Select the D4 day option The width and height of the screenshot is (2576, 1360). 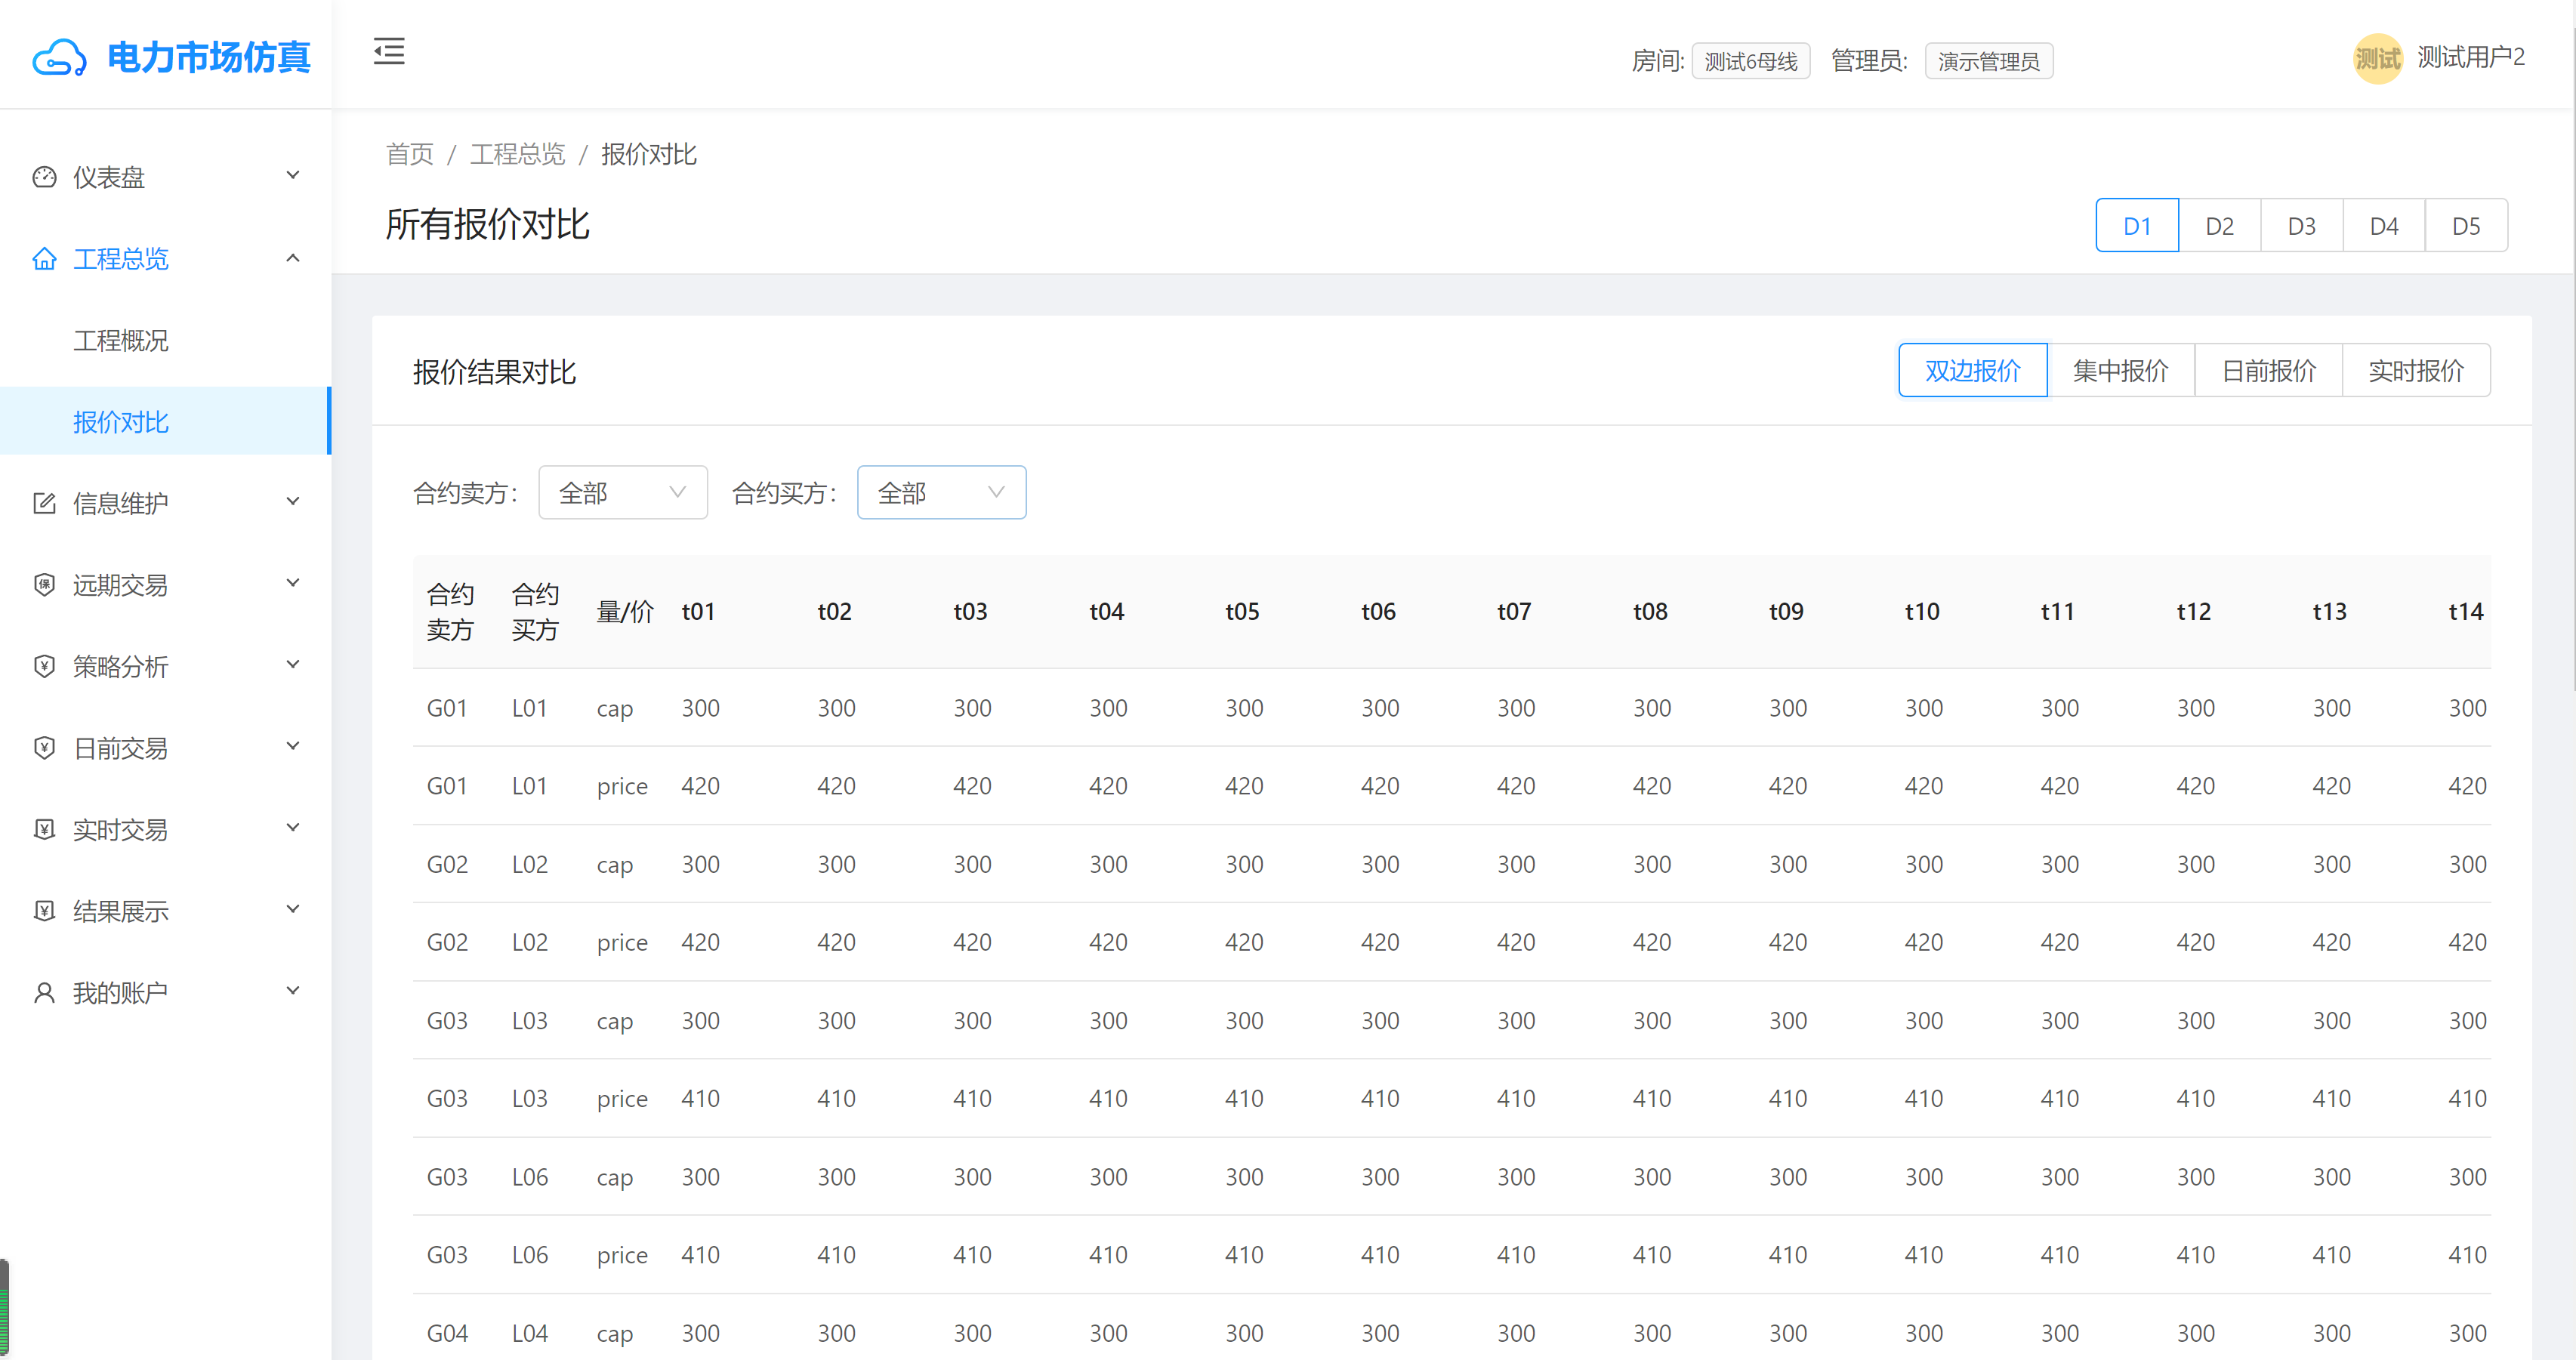pos(2384,226)
